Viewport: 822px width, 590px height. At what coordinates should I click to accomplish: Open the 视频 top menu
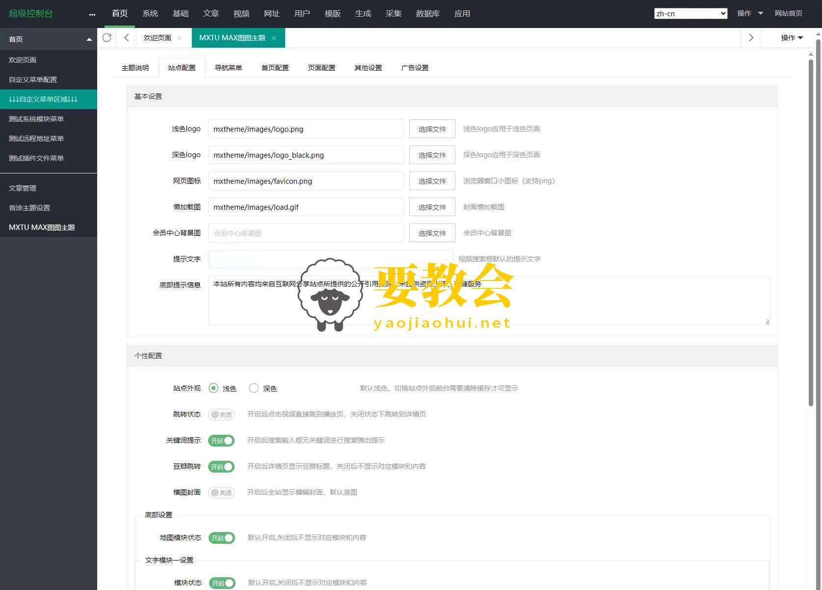(241, 14)
